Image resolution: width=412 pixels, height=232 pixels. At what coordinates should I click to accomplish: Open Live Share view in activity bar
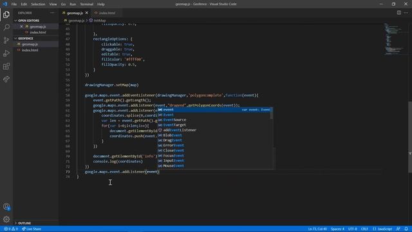(x=6, y=79)
